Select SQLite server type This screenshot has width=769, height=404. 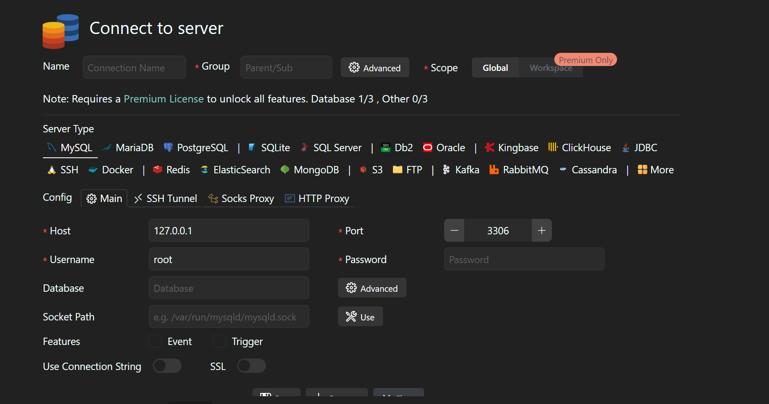click(269, 148)
